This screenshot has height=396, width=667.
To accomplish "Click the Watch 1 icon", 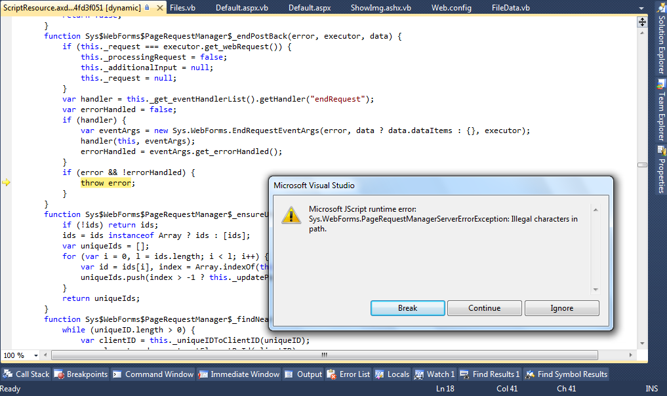I will click(x=419, y=374).
